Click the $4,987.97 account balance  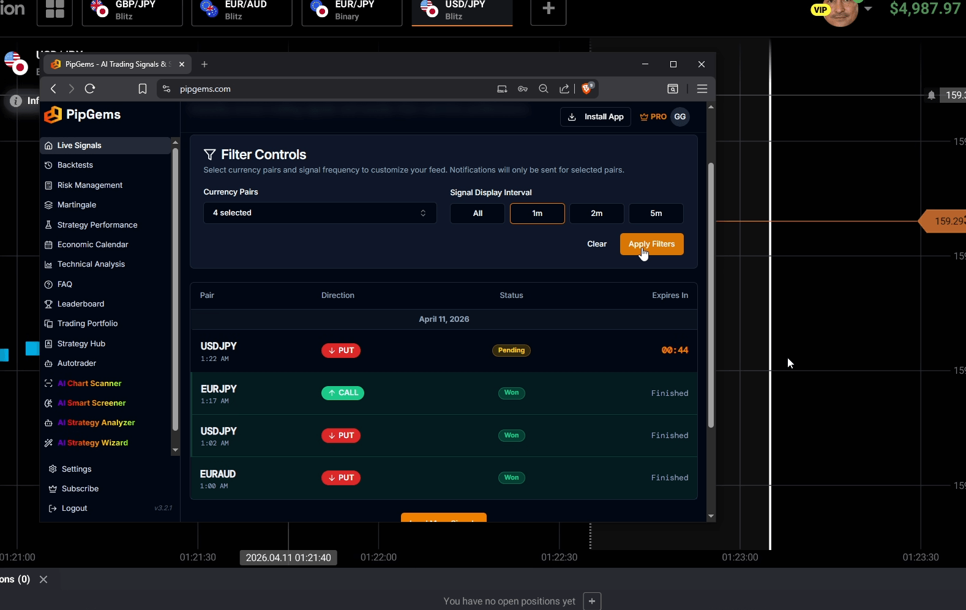pyautogui.click(x=925, y=9)
